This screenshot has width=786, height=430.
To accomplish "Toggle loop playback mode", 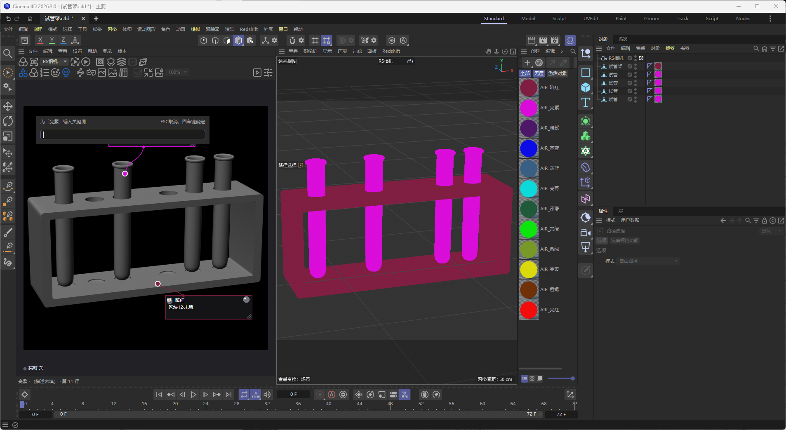I will [x=244, y=395].
